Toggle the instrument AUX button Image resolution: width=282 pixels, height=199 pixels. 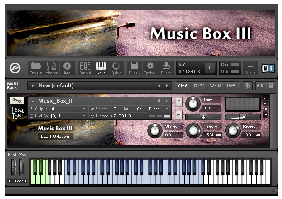pyautogui.click(x=265, y=109)
